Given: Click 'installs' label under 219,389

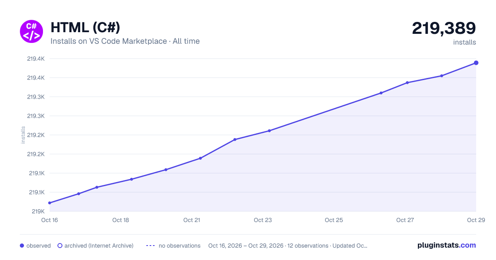Looking at the screenshot, I should click(x=465, y=42).
